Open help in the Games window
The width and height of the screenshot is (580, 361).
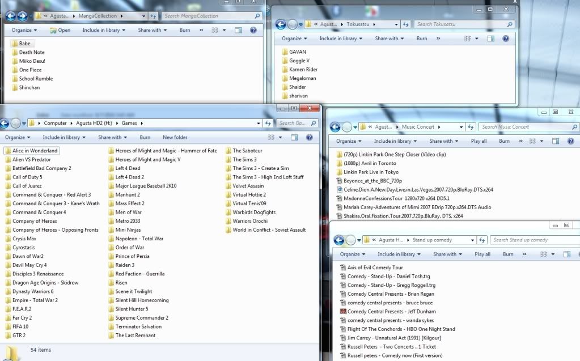(309, 137)
